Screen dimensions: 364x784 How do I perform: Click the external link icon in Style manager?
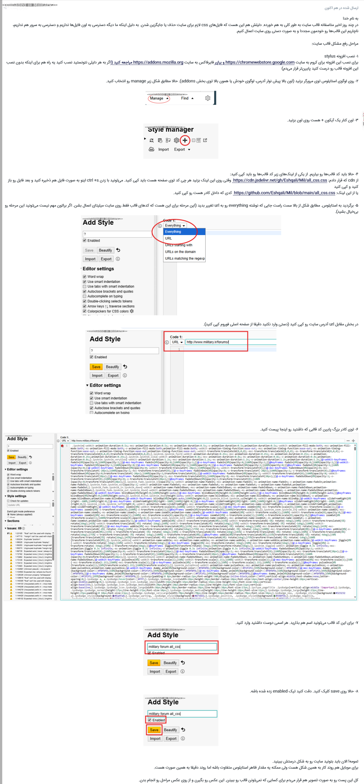[x=205, y=140]
